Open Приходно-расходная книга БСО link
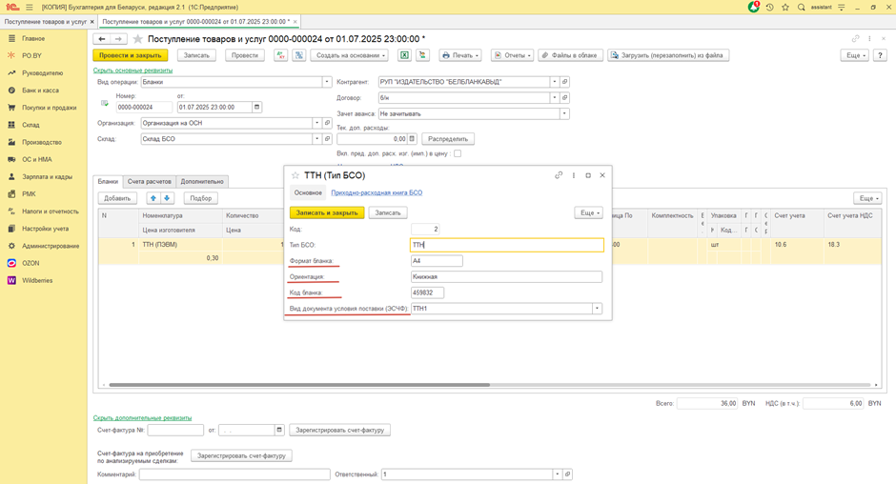 point(377,192)
